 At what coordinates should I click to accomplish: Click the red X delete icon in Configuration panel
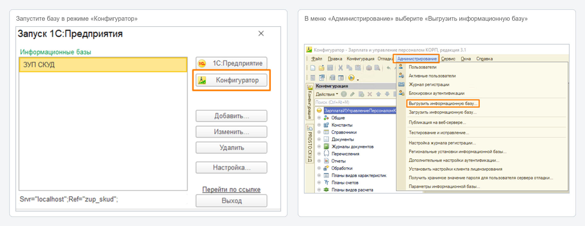tap(370, 94)
